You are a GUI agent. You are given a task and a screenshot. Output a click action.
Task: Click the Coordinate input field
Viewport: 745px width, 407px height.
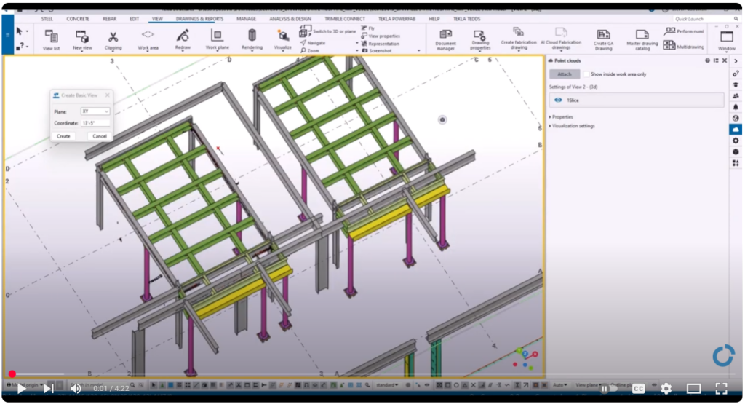tap(95, 123)
